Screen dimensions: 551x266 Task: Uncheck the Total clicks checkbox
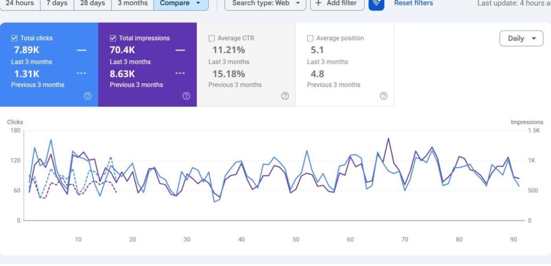[x=15, y=38]
